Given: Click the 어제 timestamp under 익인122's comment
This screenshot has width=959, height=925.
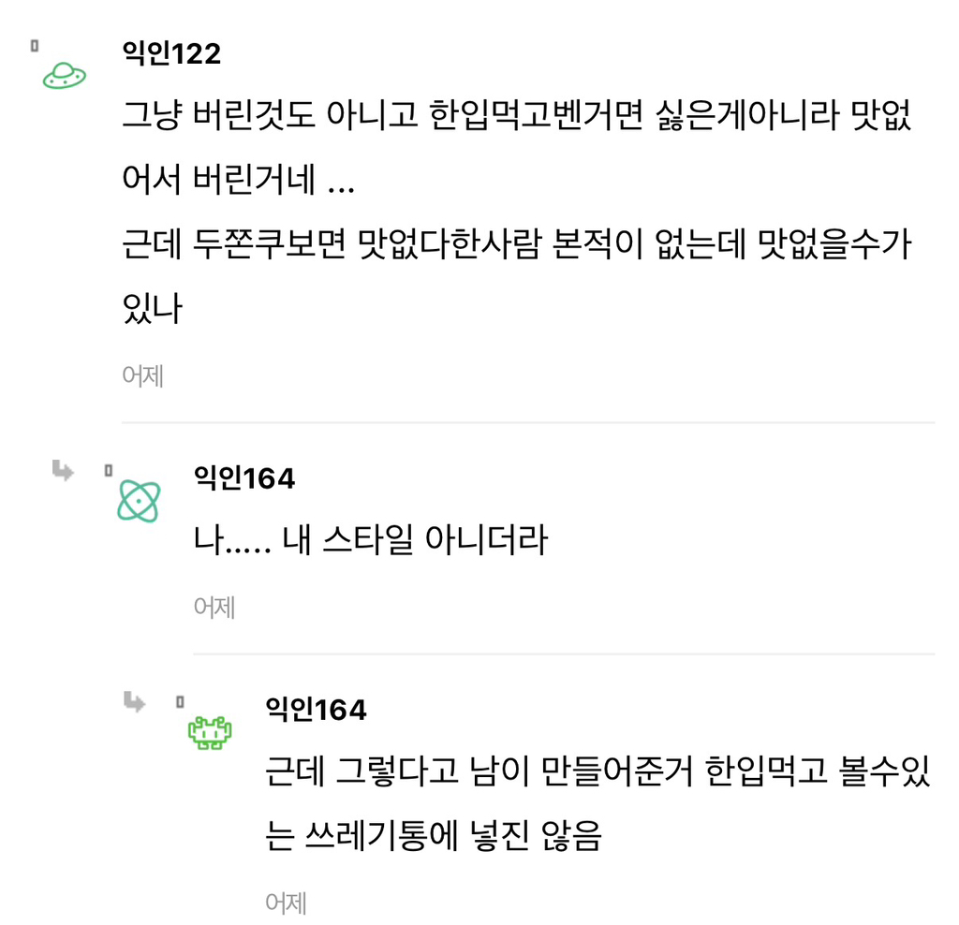Looking at the screenshot, I should (143, 375).
